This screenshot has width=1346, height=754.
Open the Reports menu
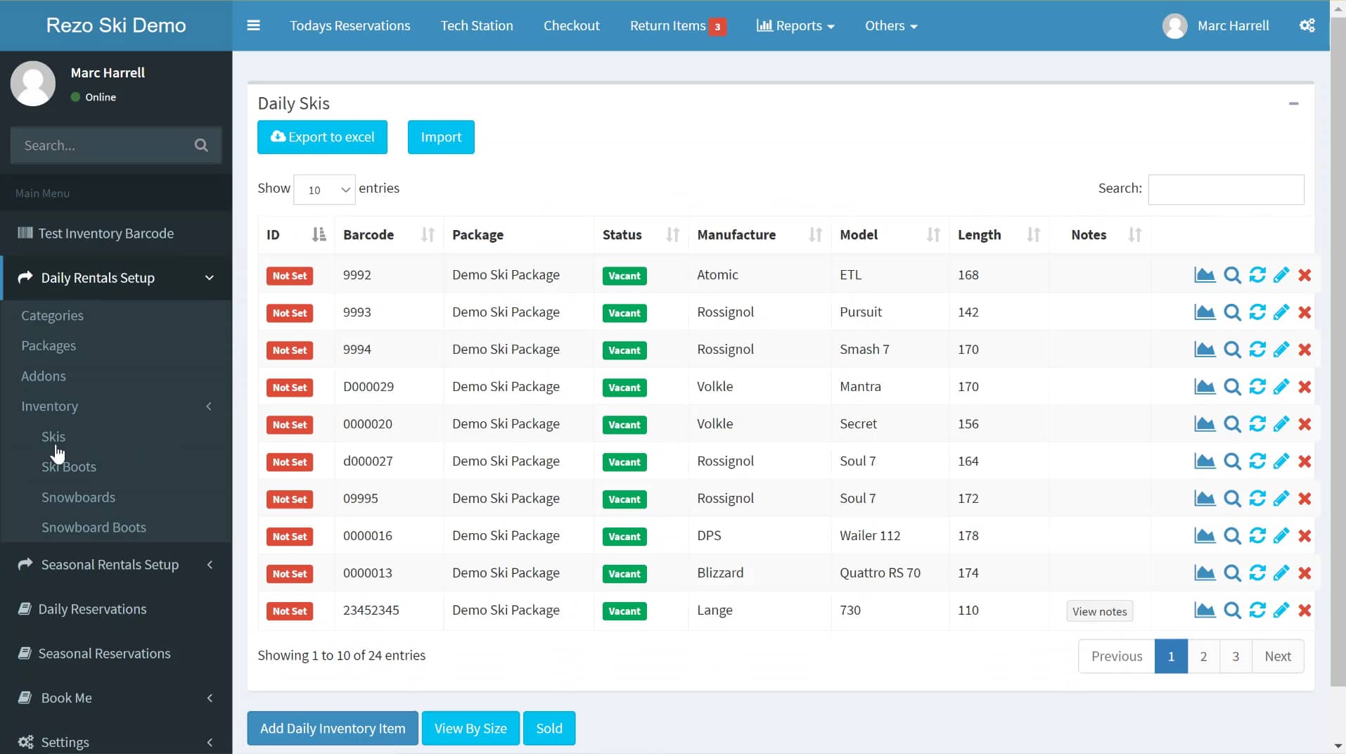pos(795,25)
